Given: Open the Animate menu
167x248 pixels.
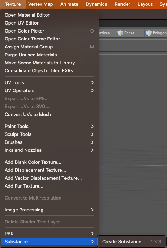Looking at the screenshot, I should click(x=69, y=4).
